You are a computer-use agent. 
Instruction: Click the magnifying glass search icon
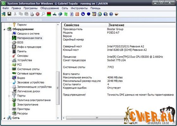pyautogui.click(x=43, y=14)
